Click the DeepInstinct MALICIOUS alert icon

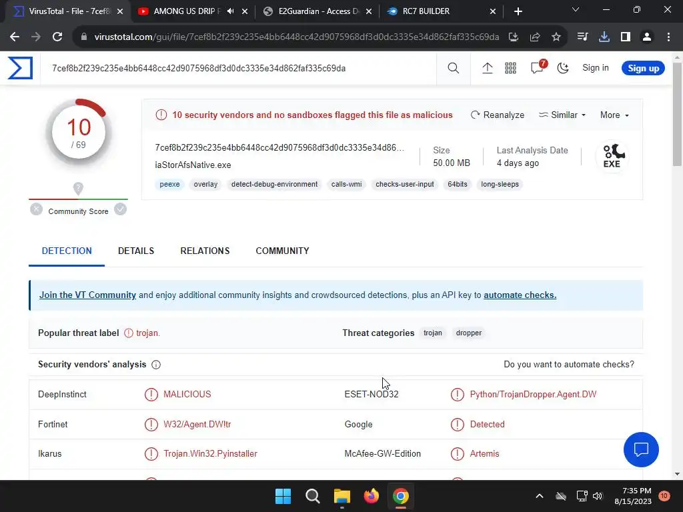[x=151, y=395]
